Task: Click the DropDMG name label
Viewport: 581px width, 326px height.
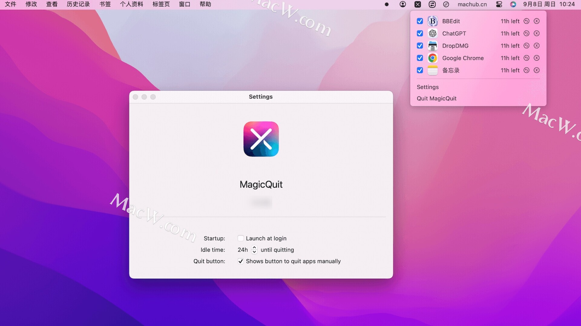Action: click(455, 46)
